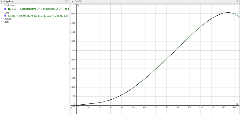Close the Grafik view panel
Viewport: 240px width, 114px height.
coord(238,1)
